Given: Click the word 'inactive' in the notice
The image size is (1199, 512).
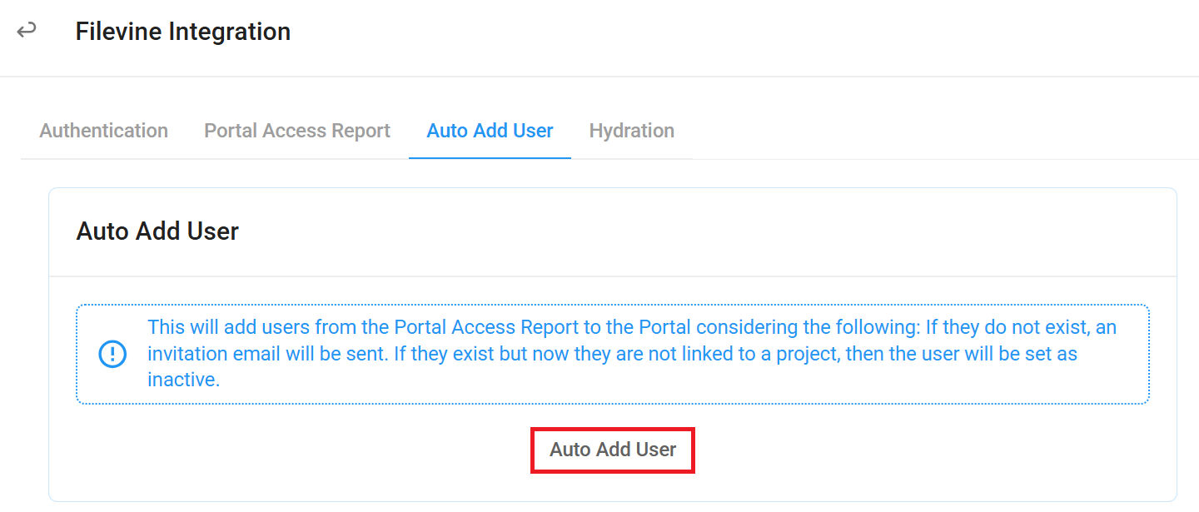Looking at the screenshot, I should pos(182,380).
